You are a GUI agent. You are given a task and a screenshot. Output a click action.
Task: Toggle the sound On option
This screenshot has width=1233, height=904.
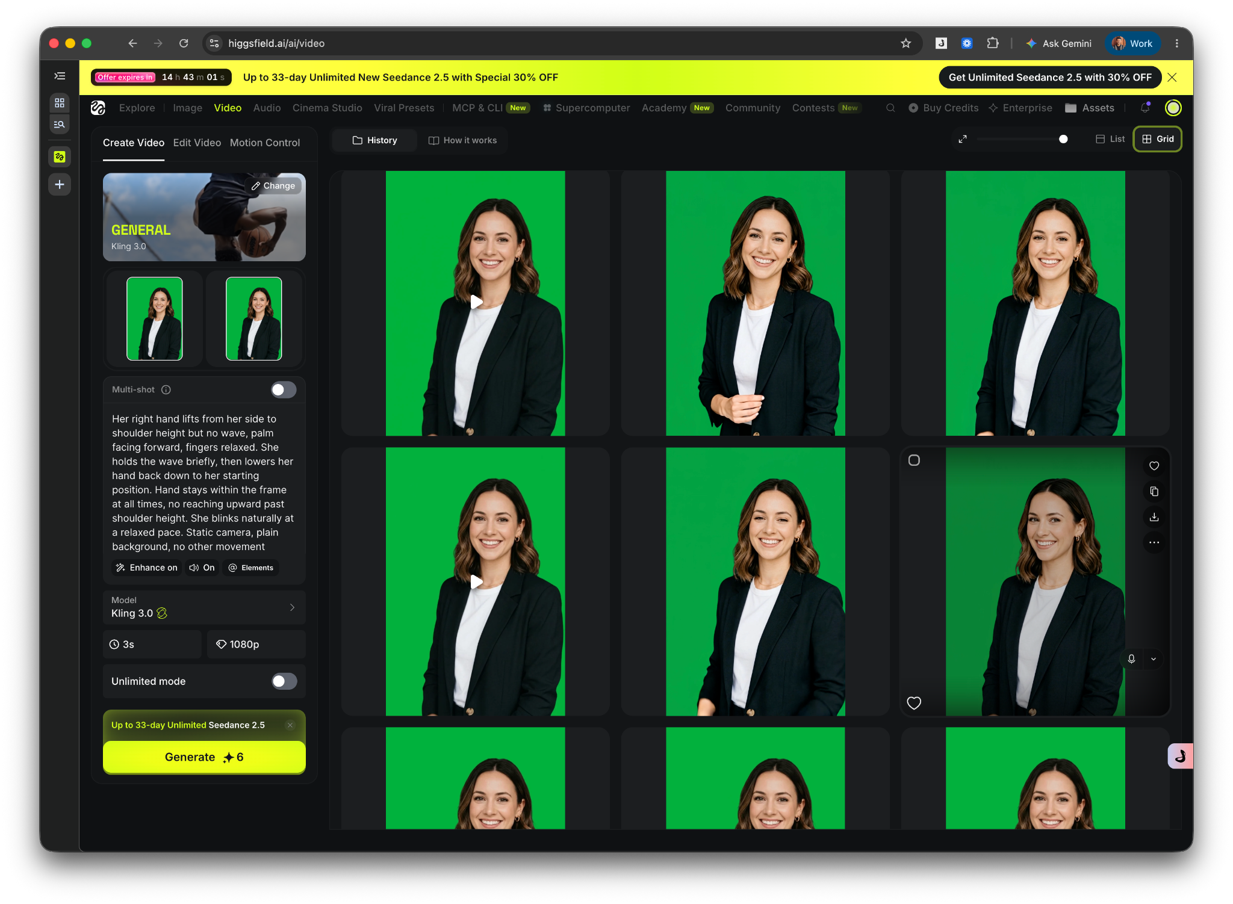202,568
